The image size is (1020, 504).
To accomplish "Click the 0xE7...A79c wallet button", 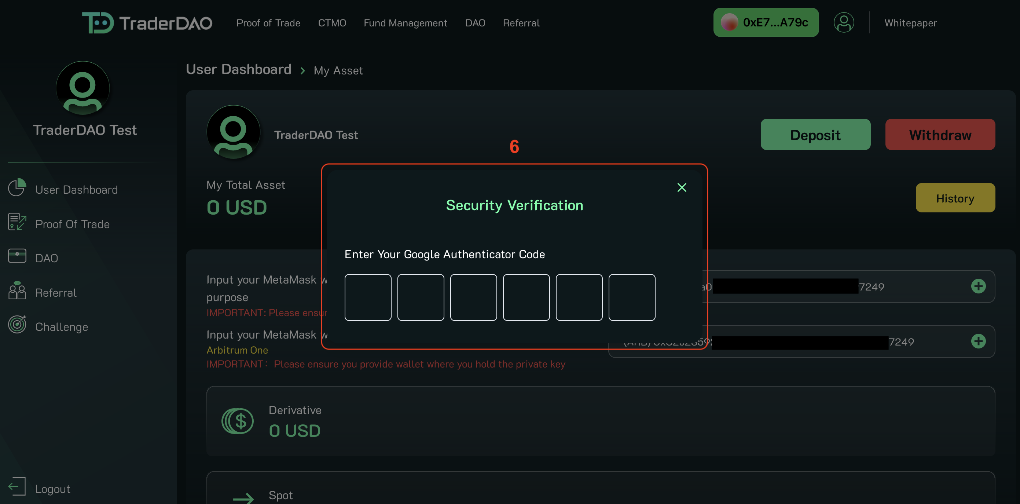I will coord(766,23).
